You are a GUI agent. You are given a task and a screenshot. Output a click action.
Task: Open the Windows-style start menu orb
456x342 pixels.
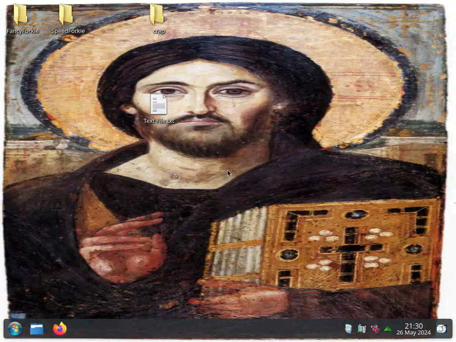click(x=15, y=329)
